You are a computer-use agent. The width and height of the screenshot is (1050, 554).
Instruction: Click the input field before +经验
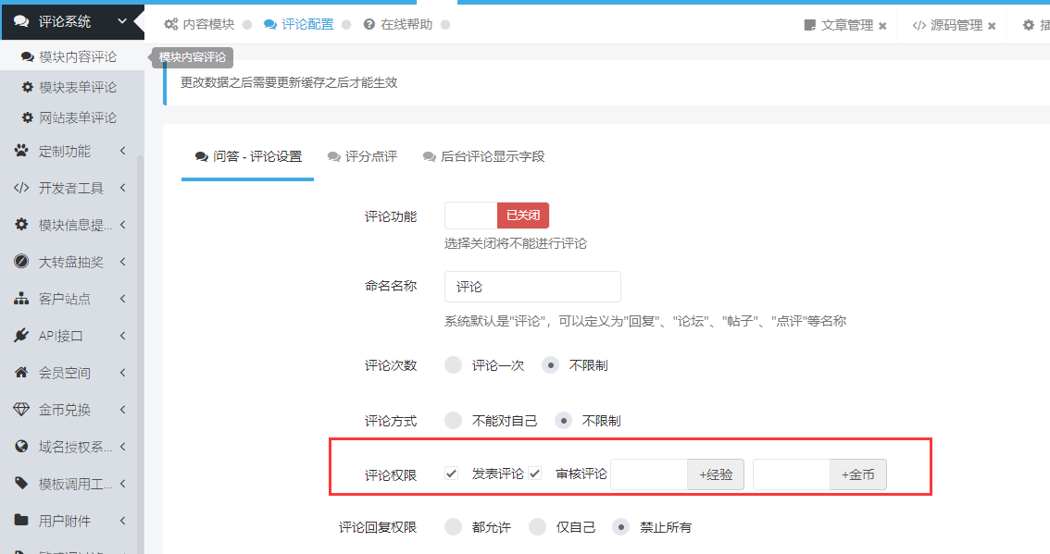click(x=649, y=474)
